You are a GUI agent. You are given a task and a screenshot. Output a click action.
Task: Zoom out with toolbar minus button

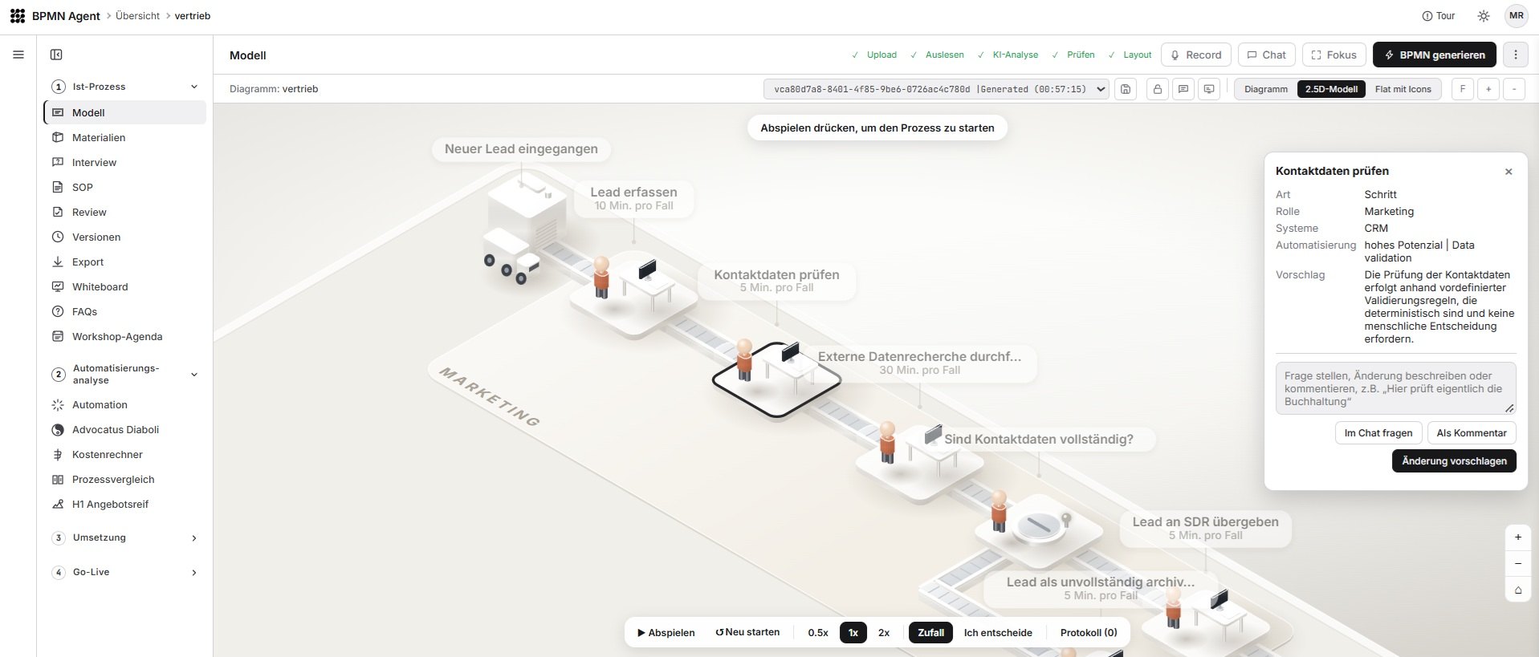(x=1514, y=89)
